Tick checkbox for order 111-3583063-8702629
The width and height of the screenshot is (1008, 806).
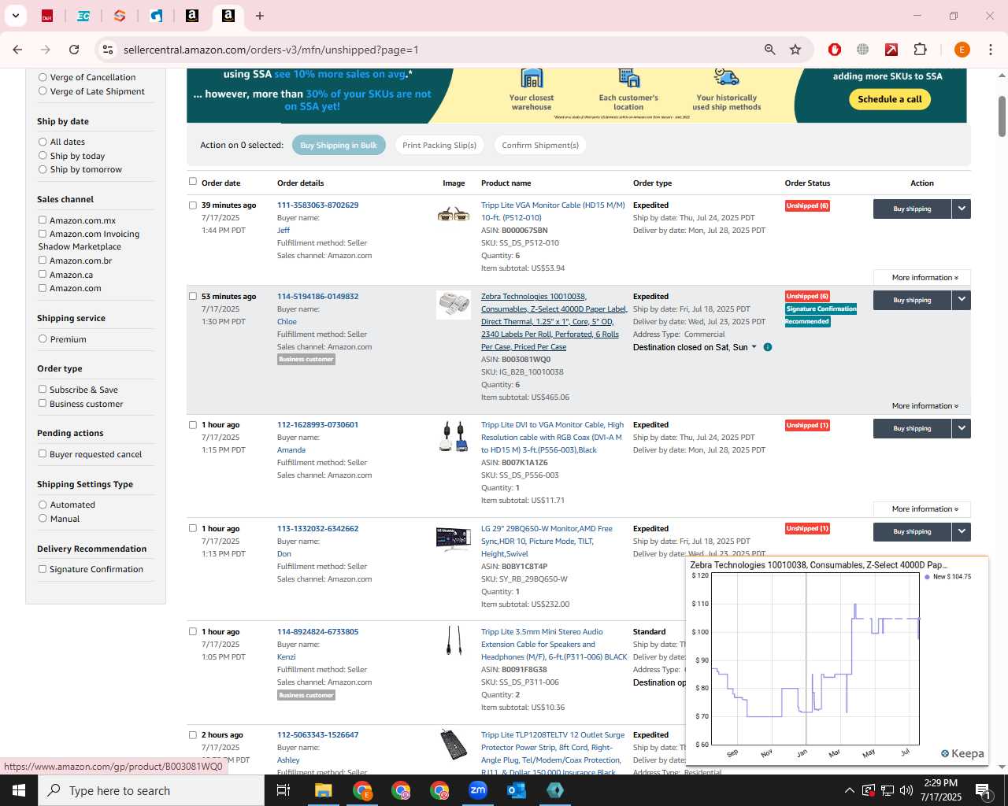tap(193, 205)
